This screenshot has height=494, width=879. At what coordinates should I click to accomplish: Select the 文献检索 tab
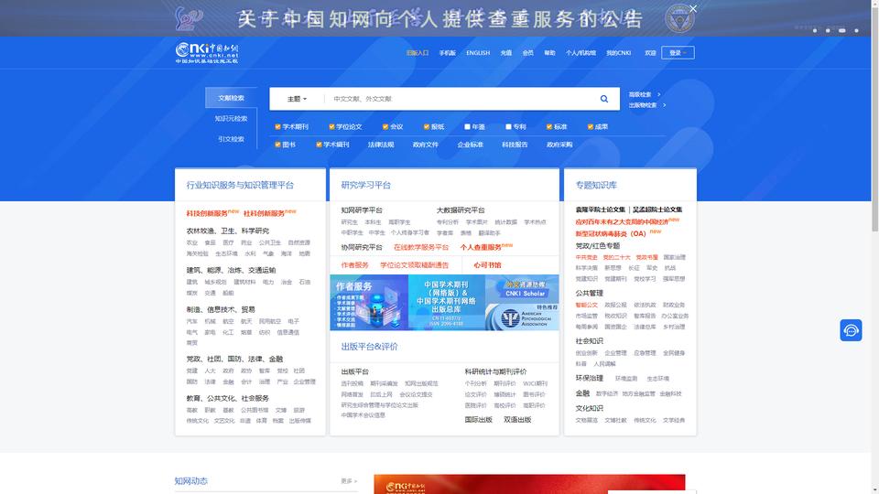point(231,98)
